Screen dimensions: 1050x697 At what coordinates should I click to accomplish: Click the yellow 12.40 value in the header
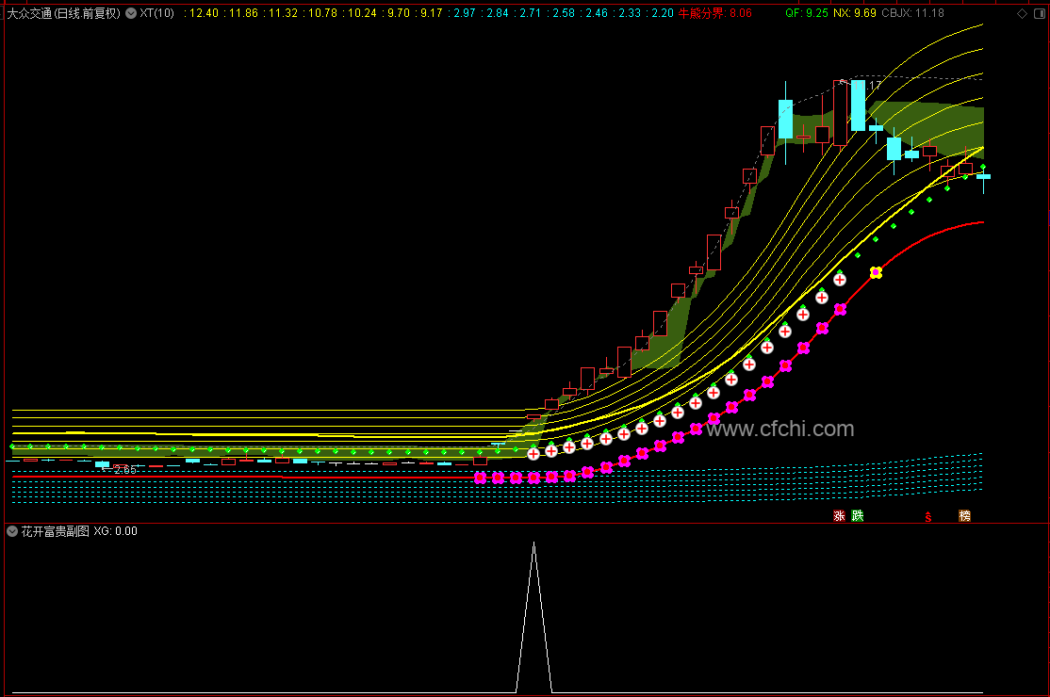[204, 13]
